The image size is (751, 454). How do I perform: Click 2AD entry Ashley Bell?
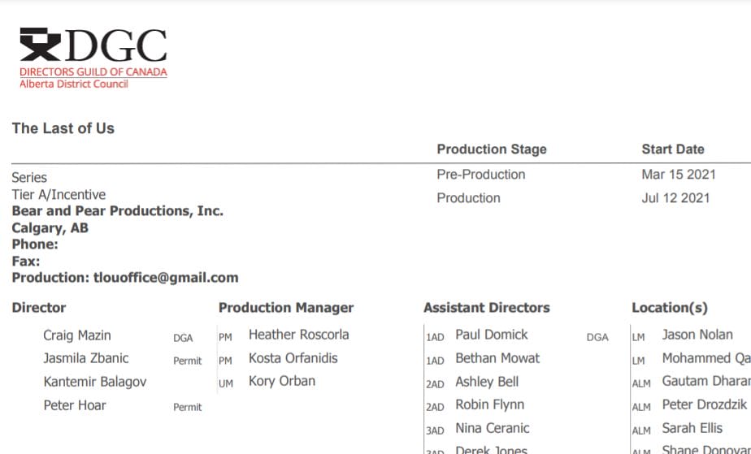point(487,382)
